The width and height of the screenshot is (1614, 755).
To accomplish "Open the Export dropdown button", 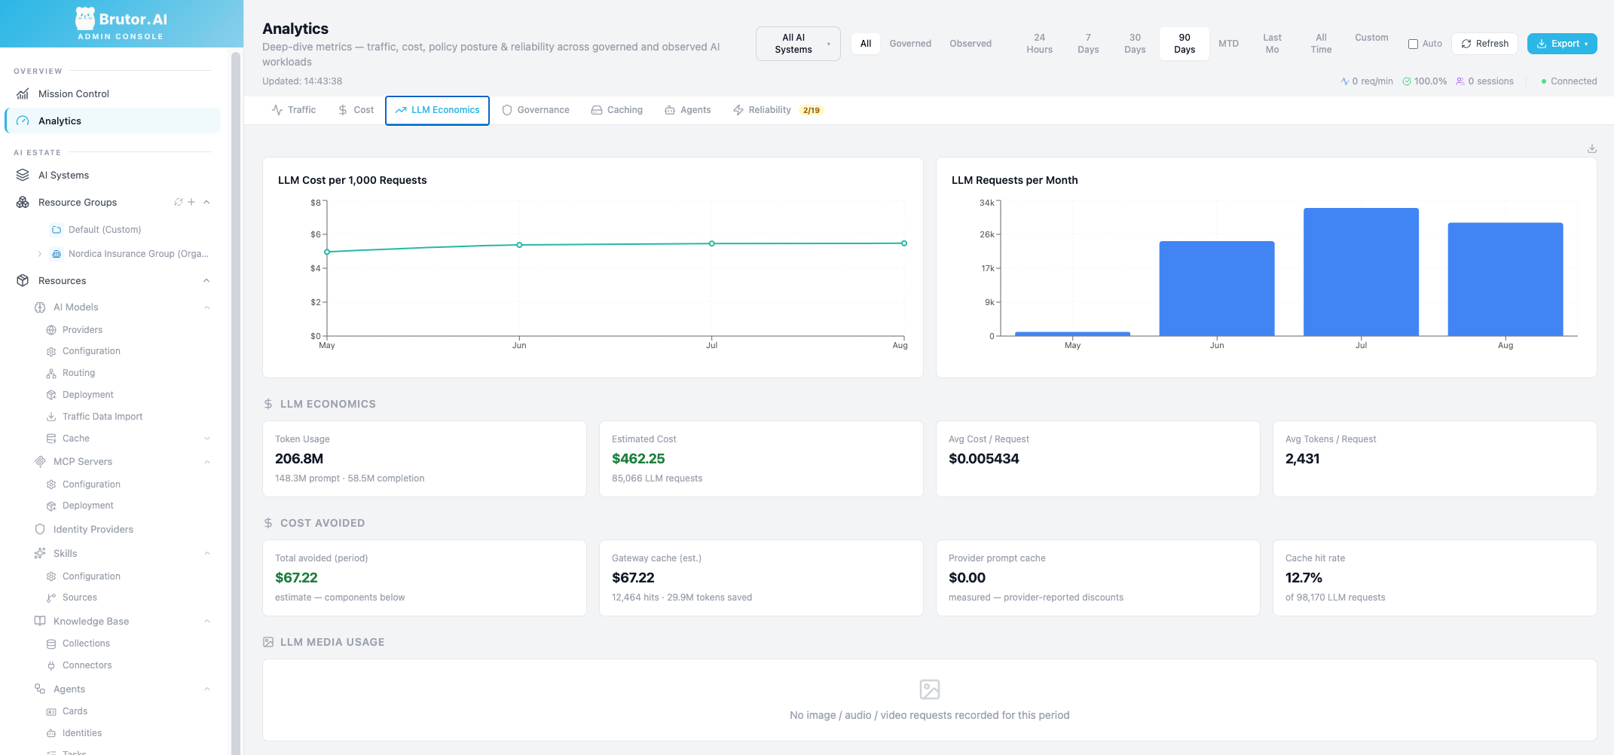I will tap(1562, 44).
